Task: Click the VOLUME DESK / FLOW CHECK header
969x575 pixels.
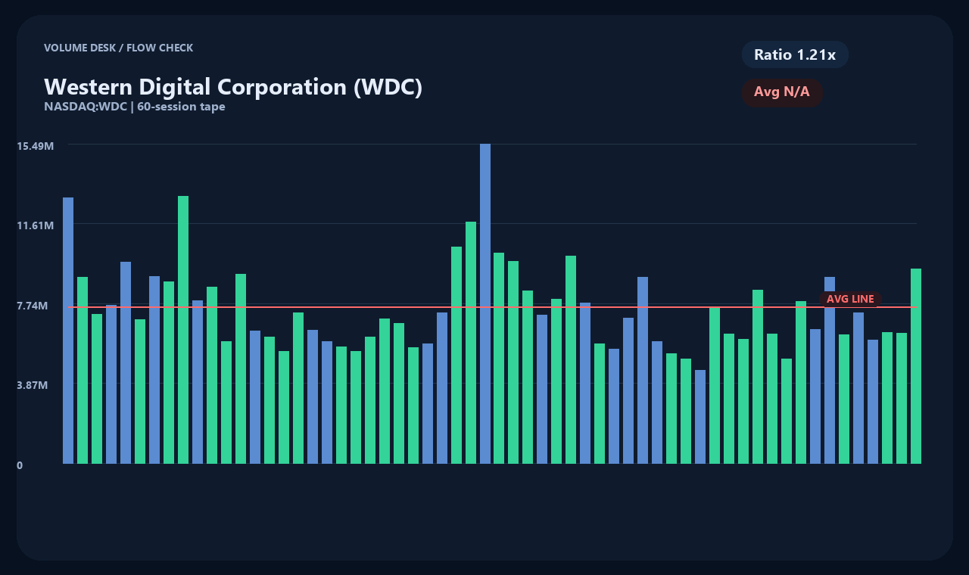Action: point(119,48)
